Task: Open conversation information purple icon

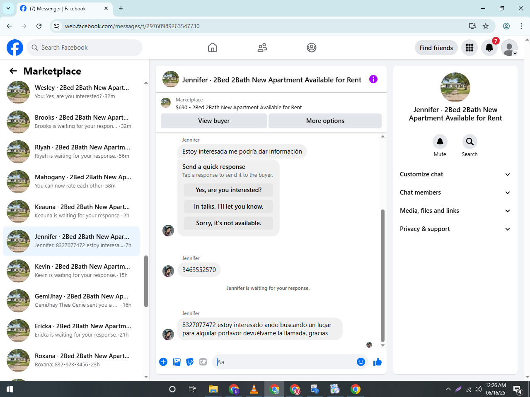Action: 373,79
